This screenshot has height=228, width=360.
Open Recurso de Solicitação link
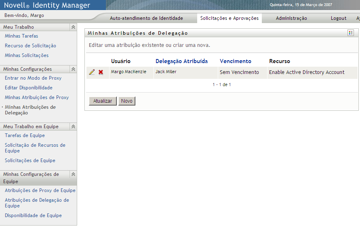30,46
